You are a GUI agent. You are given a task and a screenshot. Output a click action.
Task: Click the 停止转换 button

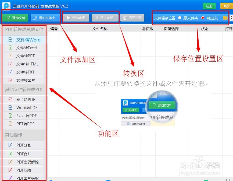[105, 18]
